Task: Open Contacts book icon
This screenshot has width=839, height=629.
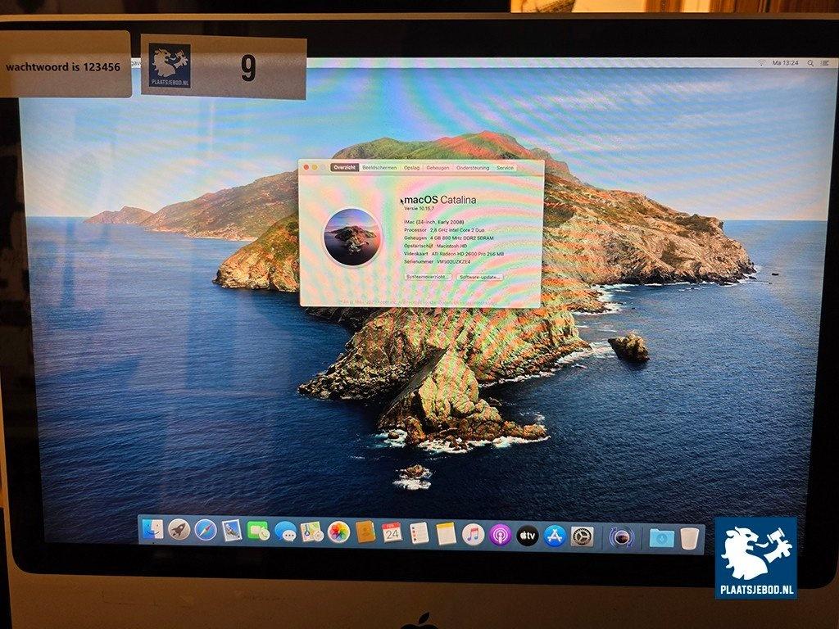Action: (x=365, y=532)
